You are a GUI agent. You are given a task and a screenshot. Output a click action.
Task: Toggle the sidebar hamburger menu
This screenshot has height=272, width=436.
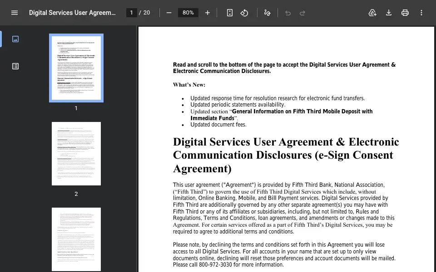tap(15, 13)
